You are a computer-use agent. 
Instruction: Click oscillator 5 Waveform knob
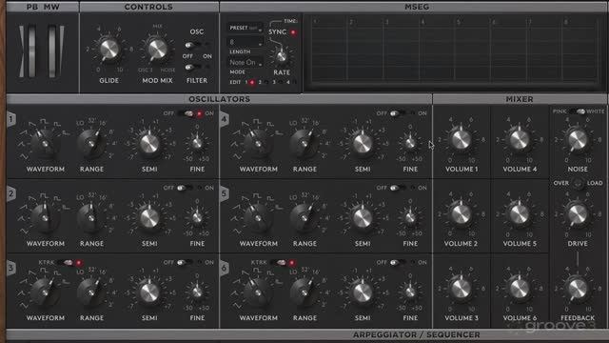[x=258, y=218]
